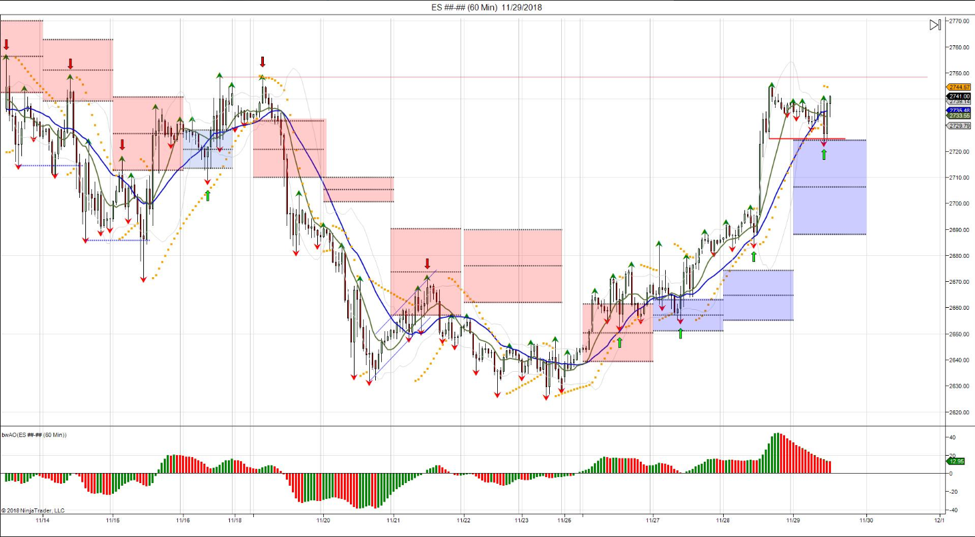Click the 2690.00 price axis label
The image size is (975, 537).
(960, 230)
